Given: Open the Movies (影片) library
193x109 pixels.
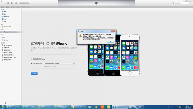Looking at the screenshot, I should coord(5,14).
